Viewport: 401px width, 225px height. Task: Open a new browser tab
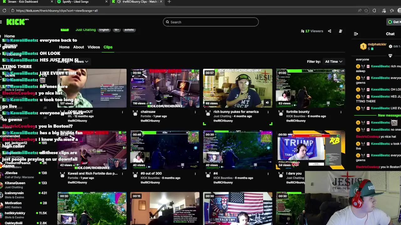click(x=169, y=2)
